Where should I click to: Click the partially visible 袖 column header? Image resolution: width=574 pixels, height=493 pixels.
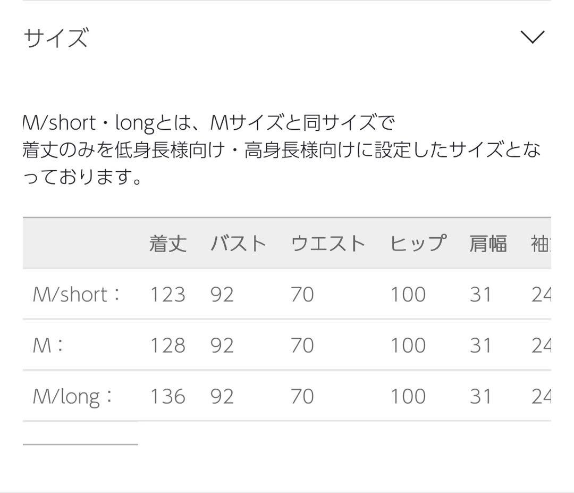click(538, 243)
